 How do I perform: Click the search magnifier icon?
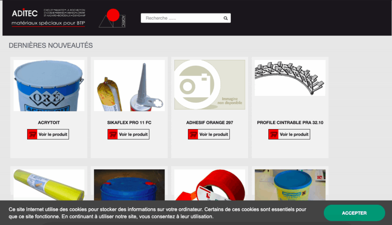(x=225, y=18)
